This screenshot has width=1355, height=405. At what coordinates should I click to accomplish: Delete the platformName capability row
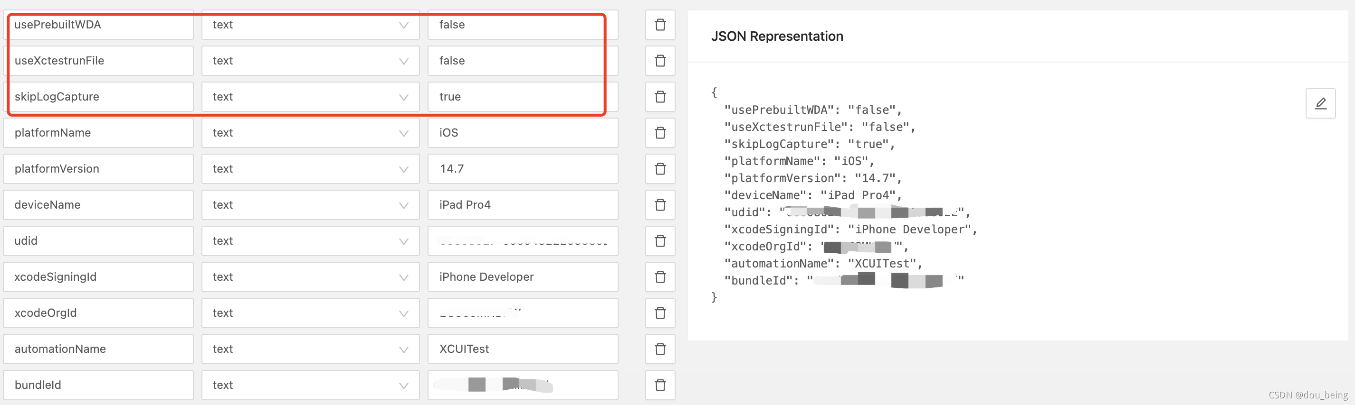660,132
